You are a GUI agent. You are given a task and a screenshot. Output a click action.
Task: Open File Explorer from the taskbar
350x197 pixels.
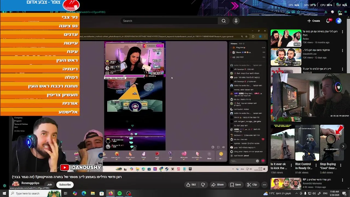[93, 193]
